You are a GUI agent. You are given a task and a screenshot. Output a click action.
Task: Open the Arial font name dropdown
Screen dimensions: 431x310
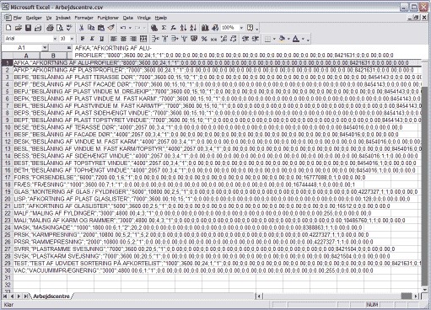point(55,39)
